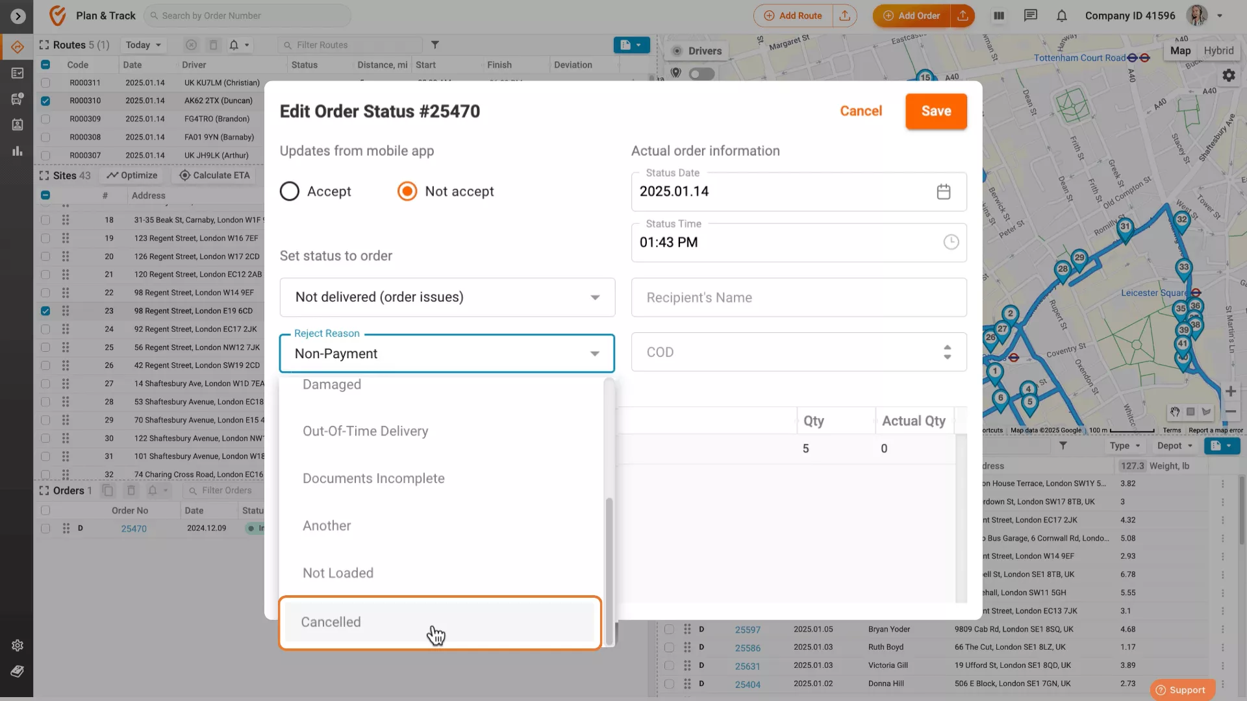The height and width of the screenshot is (701, 1247).
Task: Click the Status Time clock icon
Action: click(x=950, y=242)
